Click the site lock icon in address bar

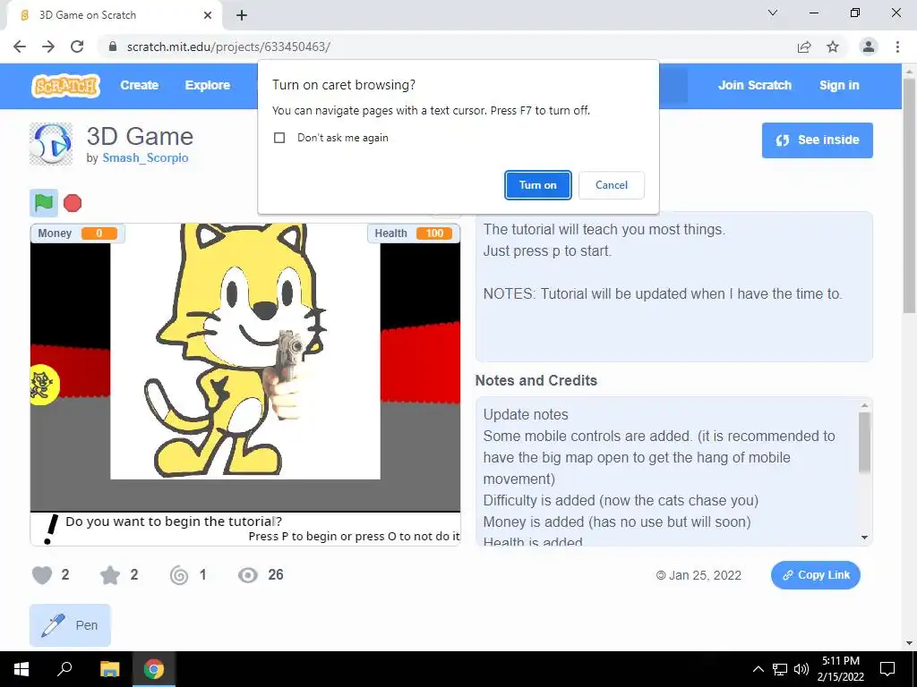(114, 47)
